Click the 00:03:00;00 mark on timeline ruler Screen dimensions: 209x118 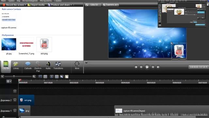point(100,83)
